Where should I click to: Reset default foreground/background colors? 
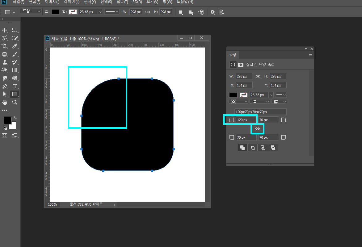click(x=5, y=128)
